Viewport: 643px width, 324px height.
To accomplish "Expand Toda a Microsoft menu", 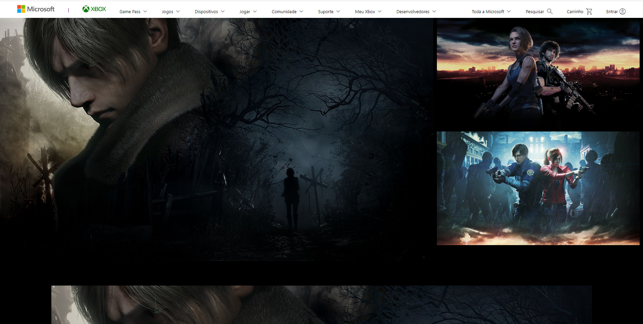I will (x=491, y=11).
